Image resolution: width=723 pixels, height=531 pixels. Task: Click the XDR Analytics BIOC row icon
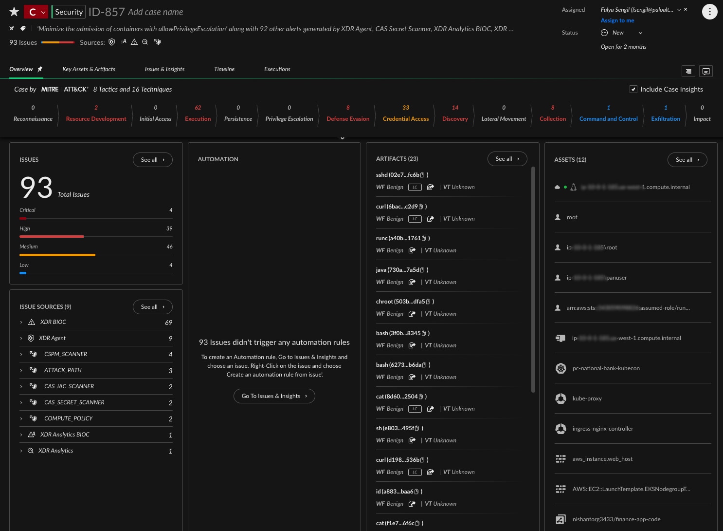coord(32,435)
